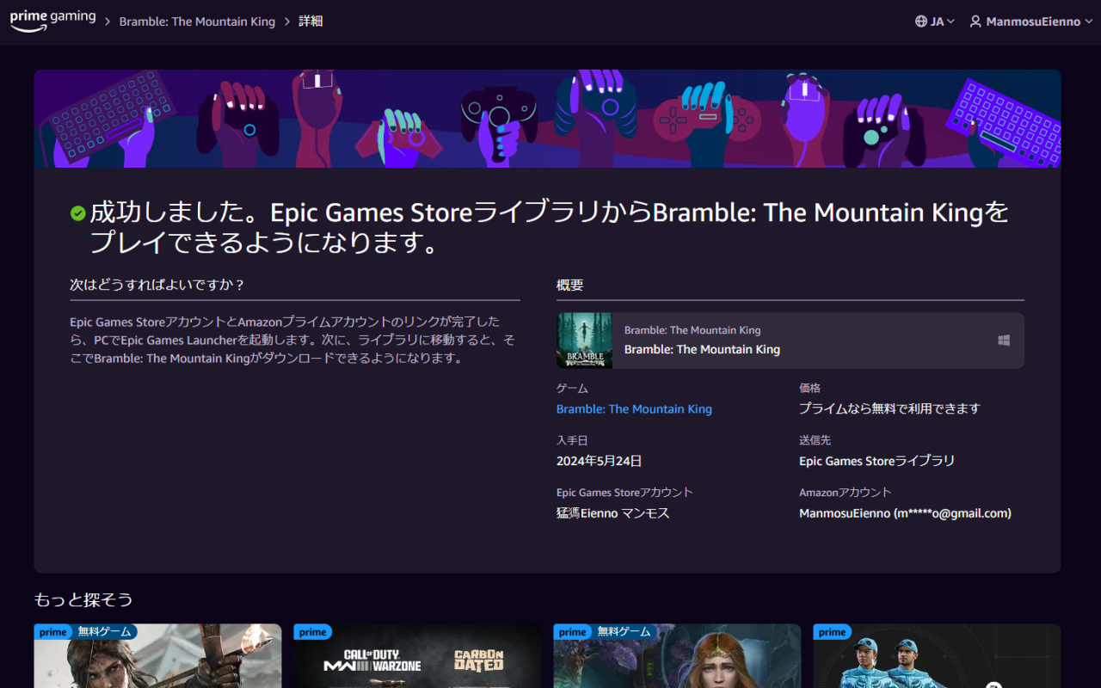
Task: Open the Prime Gaming home logo
Action: click(52, 21)
